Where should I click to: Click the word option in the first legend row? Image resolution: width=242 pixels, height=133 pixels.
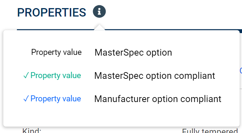click(x=159, y=53)
